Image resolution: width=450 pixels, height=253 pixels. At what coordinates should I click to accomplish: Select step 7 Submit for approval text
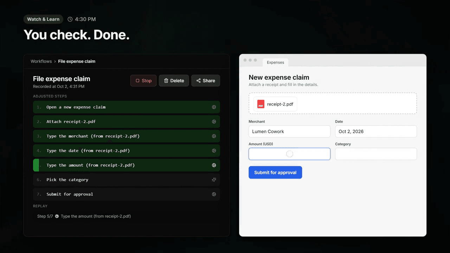coord(70,194)
